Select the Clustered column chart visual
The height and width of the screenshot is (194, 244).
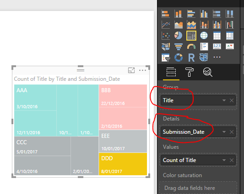tap(204, 14)
